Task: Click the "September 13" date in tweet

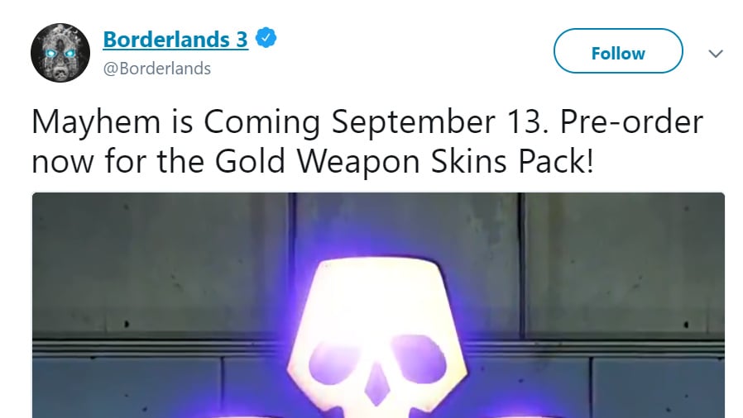Action: (436, 122)
